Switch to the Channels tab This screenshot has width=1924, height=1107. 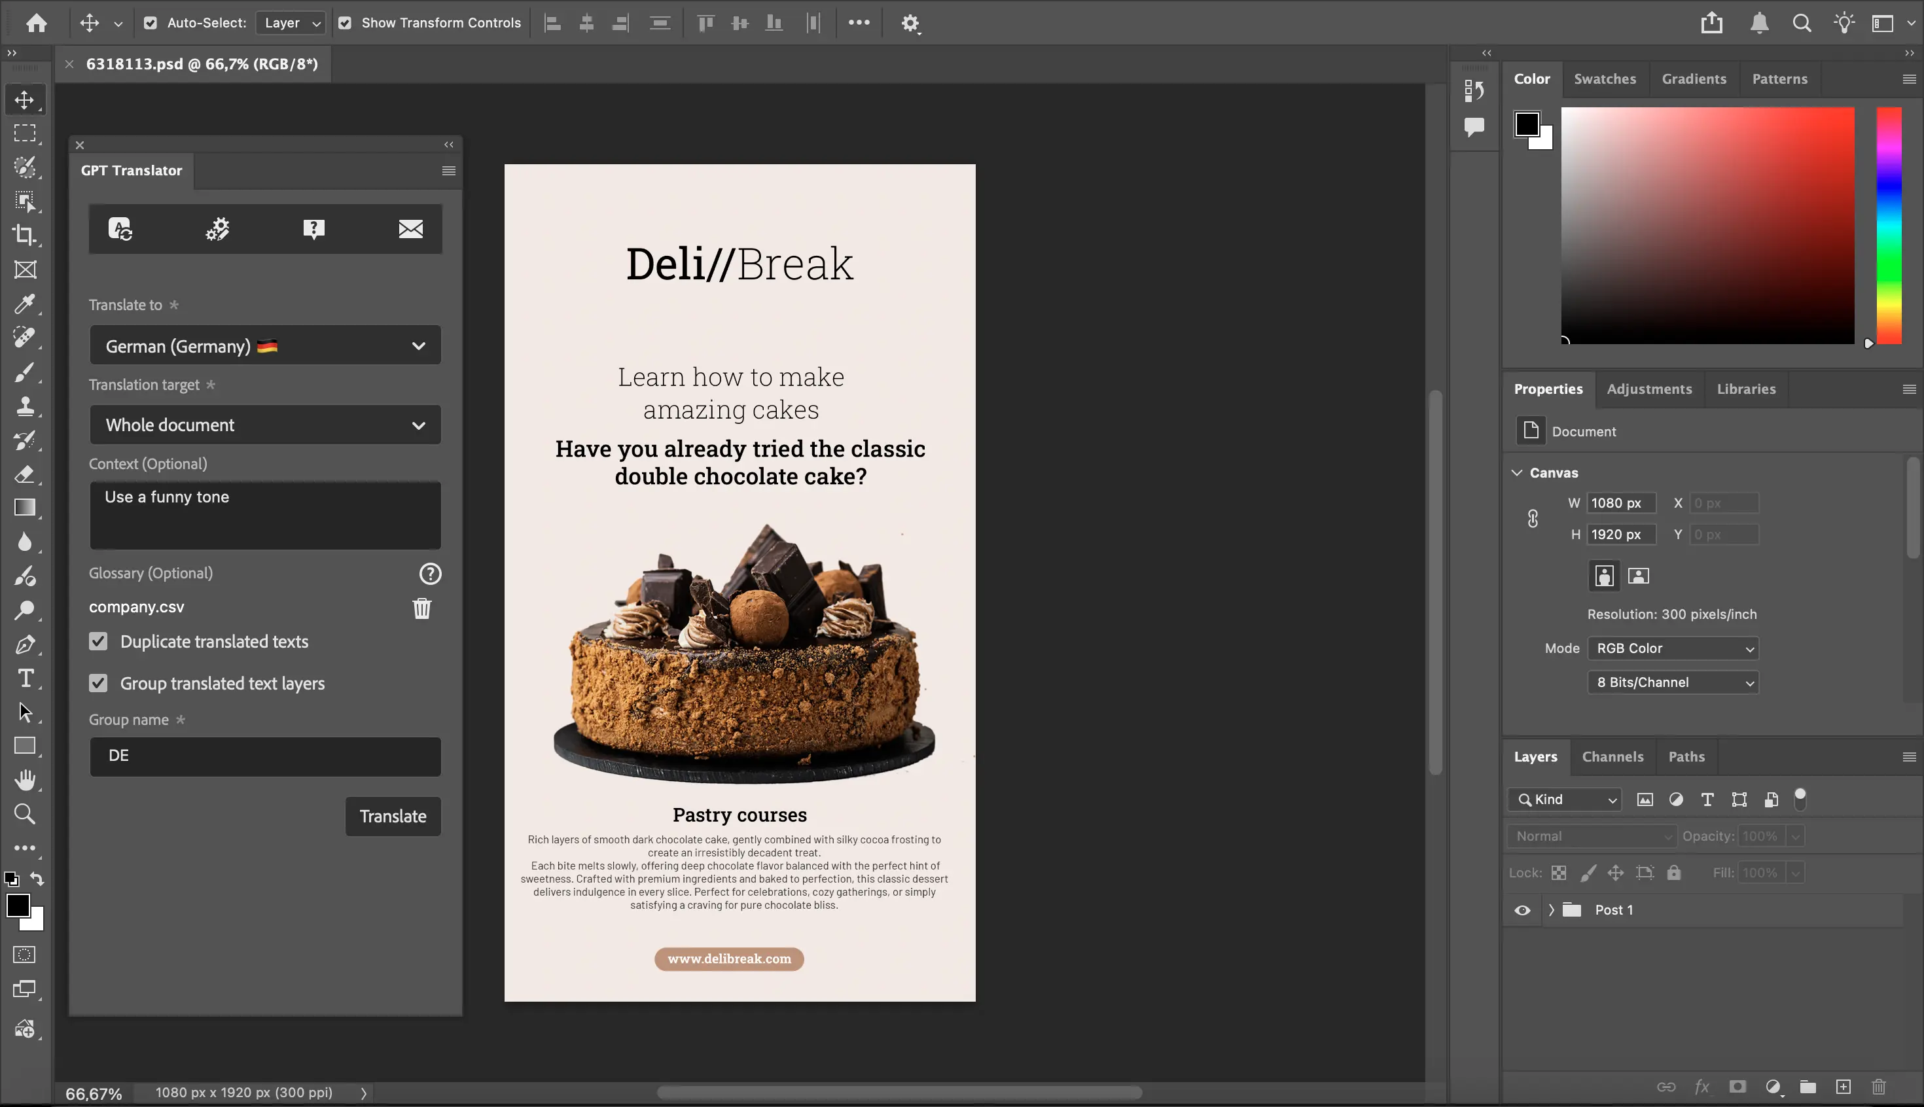point(1612,756)
